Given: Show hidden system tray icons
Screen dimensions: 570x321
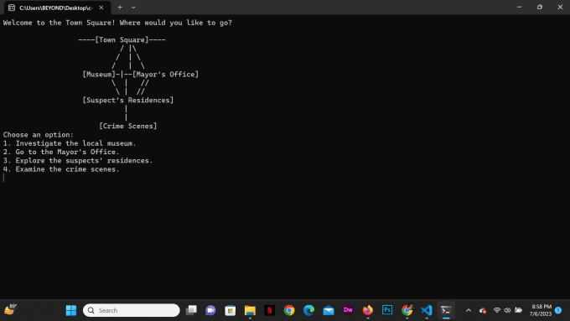Looking at the screenshot, I should coord(469,310).
